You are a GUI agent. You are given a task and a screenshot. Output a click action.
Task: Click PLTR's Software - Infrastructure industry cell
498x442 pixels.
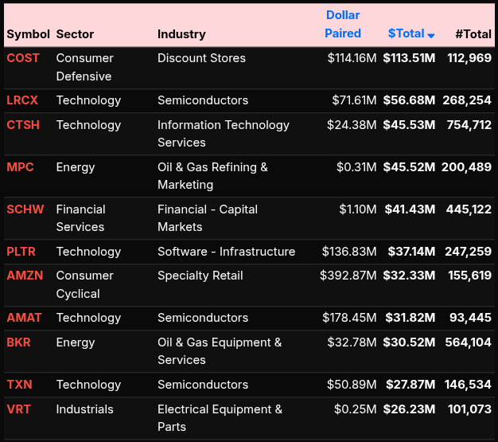point(226,252)
